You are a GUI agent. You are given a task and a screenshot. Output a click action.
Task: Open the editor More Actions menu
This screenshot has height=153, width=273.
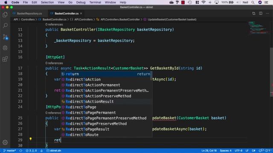267,13
